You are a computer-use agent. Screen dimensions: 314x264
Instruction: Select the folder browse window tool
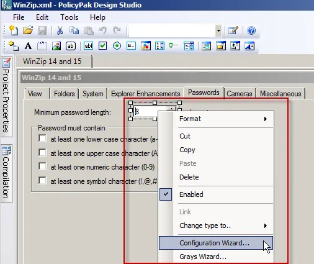click(x=221, y=46)
